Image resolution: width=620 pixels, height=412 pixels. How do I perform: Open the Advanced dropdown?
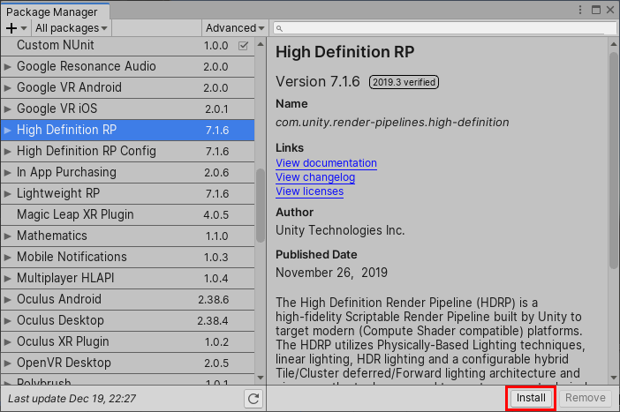coord(234,28)
